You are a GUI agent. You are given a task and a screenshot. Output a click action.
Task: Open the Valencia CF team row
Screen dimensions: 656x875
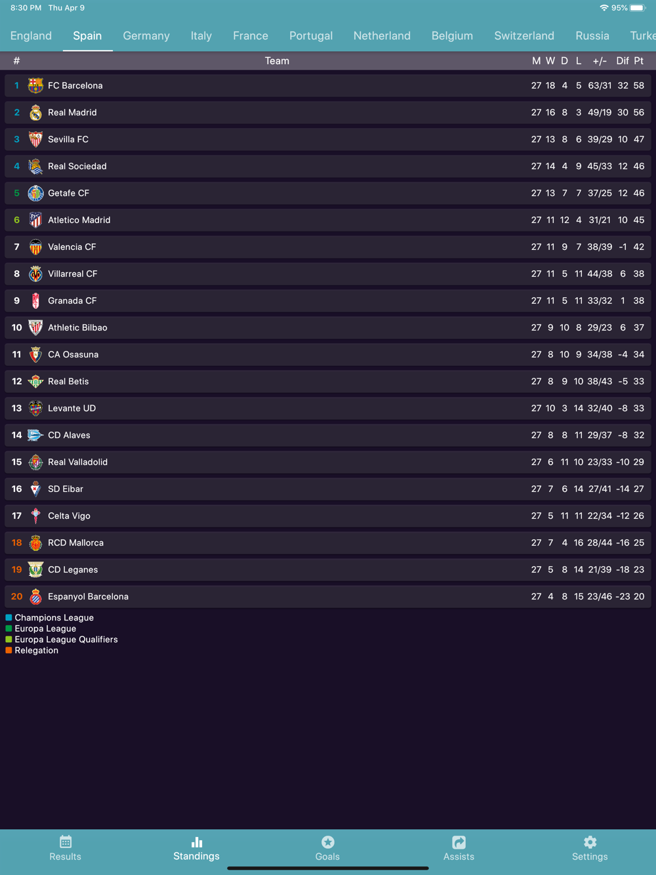coord(328,247)
